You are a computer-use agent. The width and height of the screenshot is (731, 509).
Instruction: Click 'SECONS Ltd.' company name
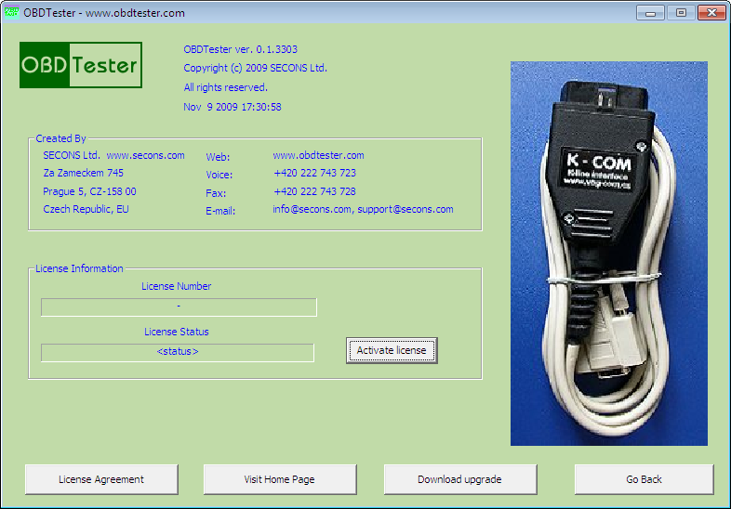click(72, 155)
